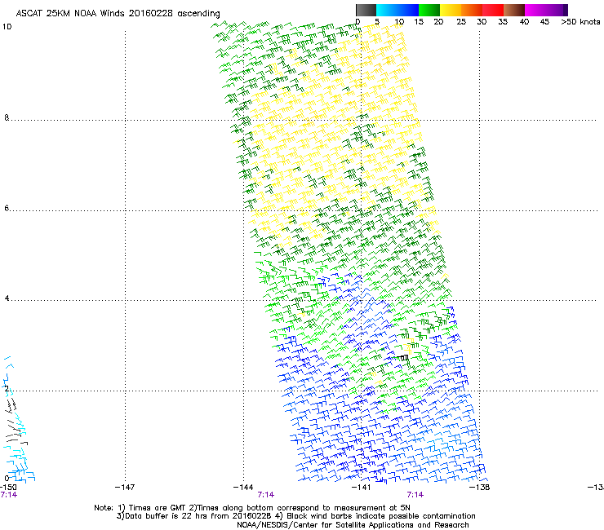The height and width of the screenshot is (530, 604).
Task: Click the '30' label under the color scale
Action: (482, 22)
